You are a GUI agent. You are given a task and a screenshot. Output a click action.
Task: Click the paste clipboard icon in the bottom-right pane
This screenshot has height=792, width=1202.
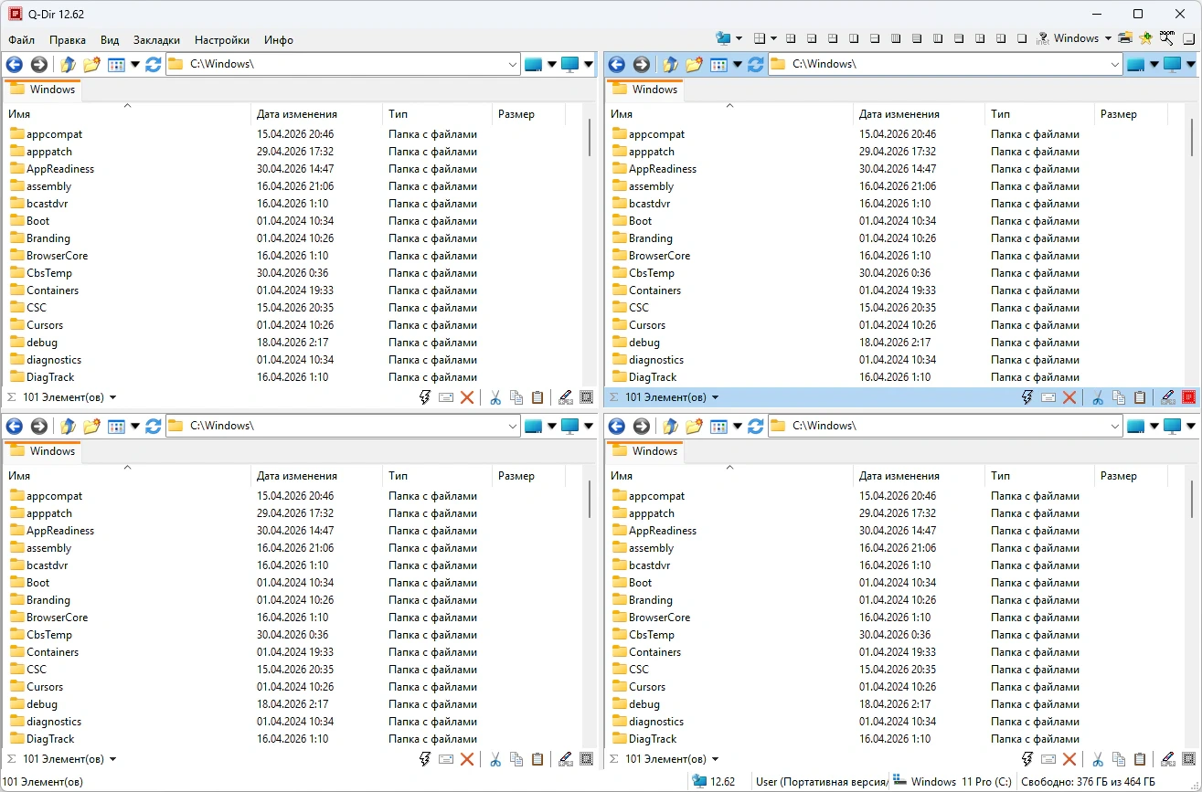click(x=1140, y=759)
